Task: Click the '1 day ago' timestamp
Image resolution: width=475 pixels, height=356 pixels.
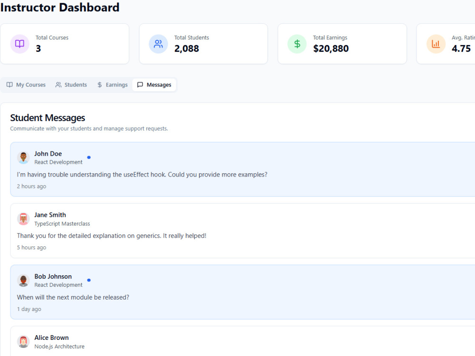Action: click(x=29, y=309)
